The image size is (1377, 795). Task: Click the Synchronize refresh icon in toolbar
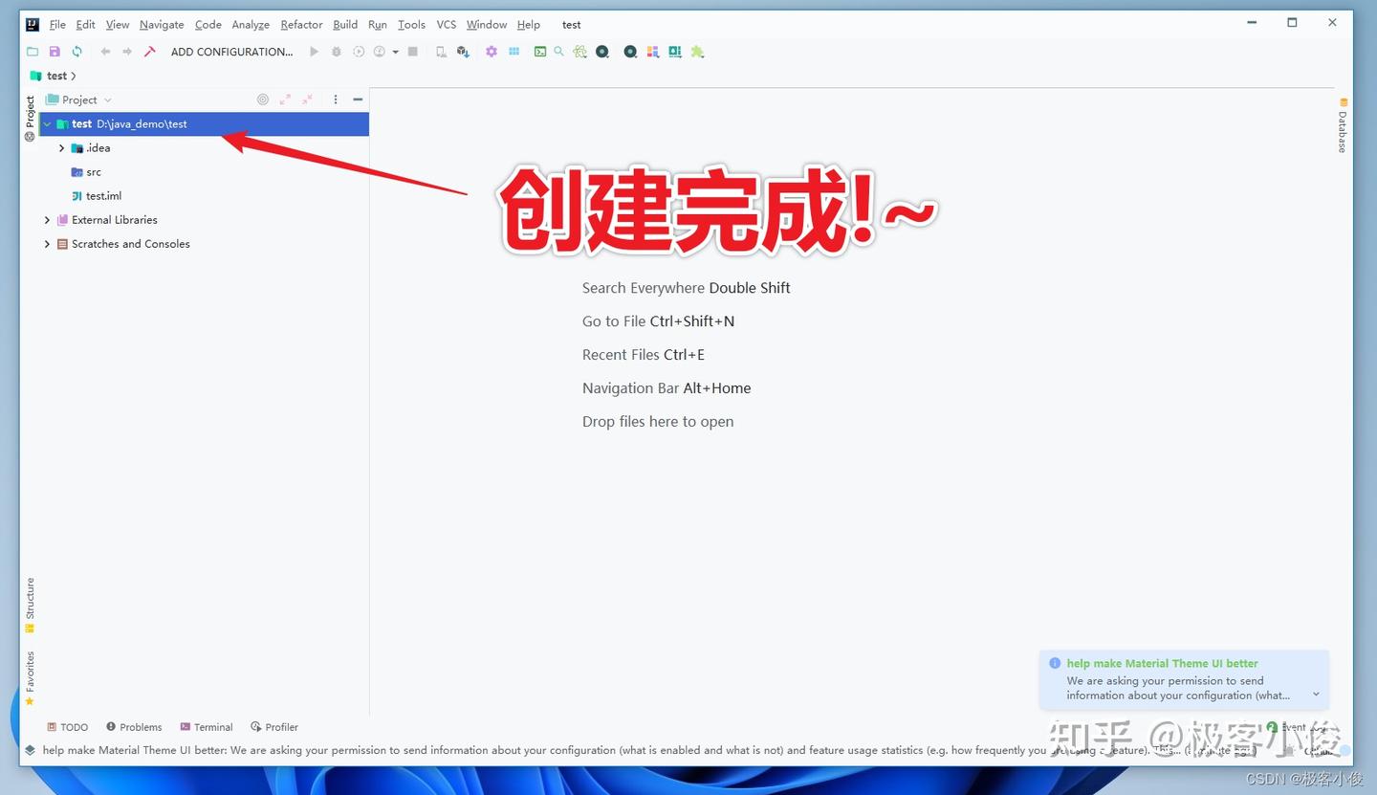click(x=76, y=52)
